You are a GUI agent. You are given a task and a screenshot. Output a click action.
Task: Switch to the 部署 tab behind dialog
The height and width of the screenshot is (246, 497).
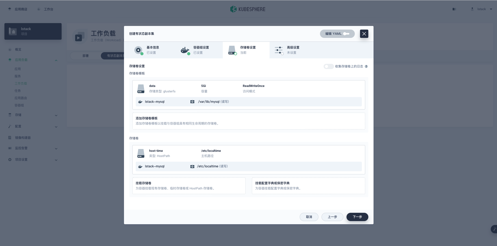(86, 56)
